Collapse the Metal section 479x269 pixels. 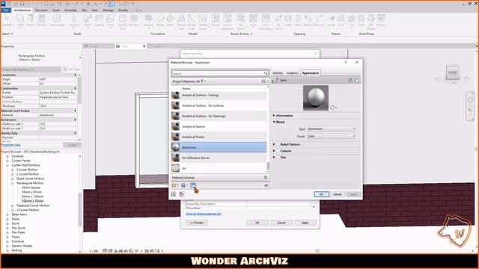pyautogui.click(x=274, y=122)
